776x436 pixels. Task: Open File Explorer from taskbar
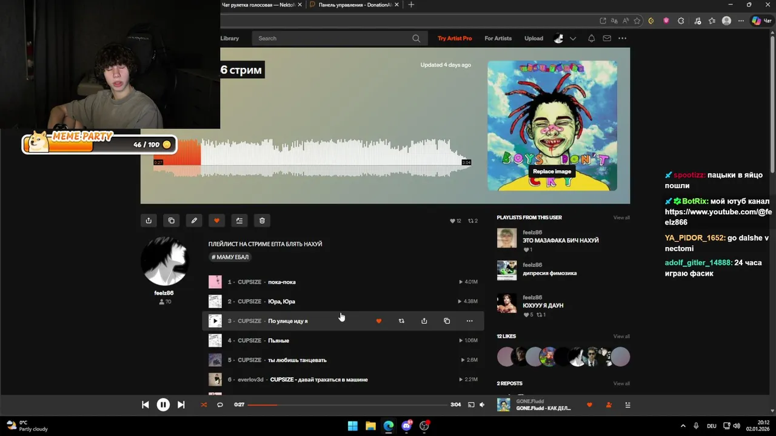[x=370, y=426]
